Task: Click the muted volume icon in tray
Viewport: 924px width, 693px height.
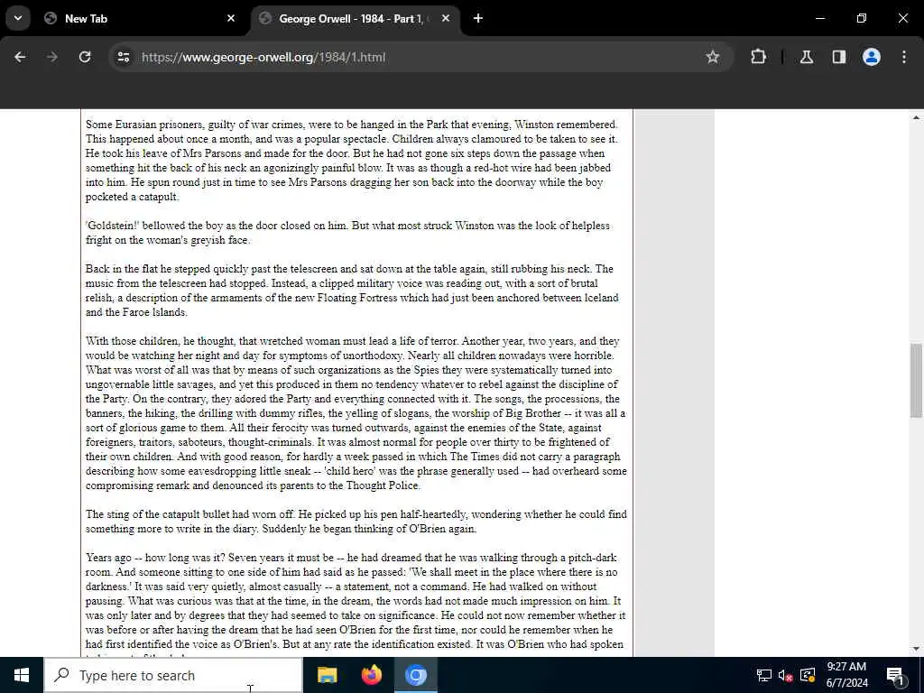Action: point(786,675)
